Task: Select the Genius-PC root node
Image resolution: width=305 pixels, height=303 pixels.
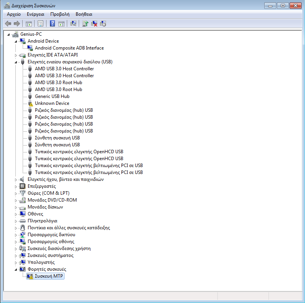Action: (31, 34)
